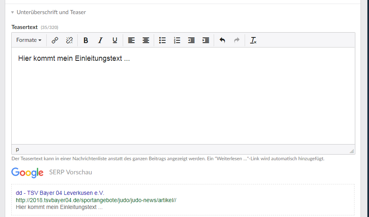Screen dimensions: 369x217
Task: Clear text formatting
Action: (253, 40)
